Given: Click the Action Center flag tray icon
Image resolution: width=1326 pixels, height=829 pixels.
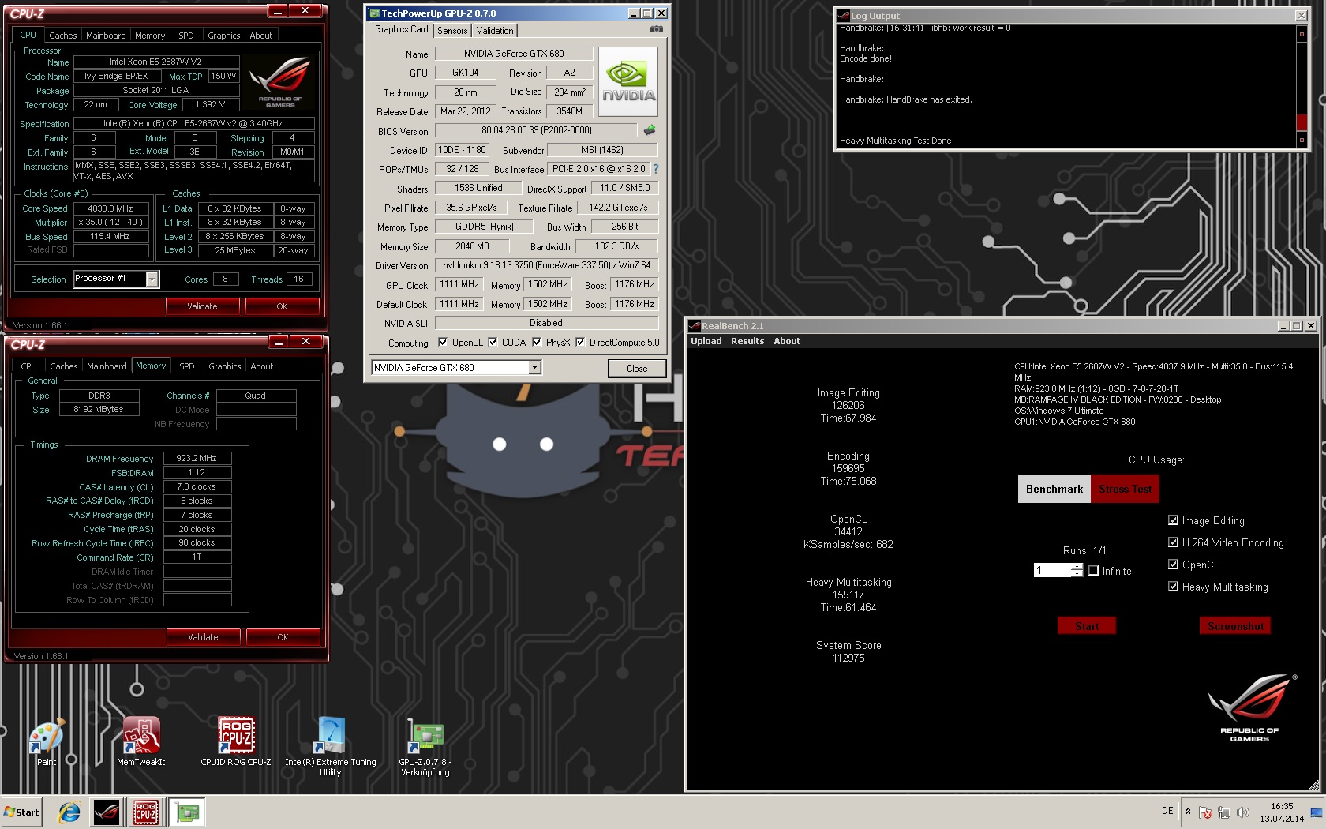Looking at the screenshot, I should 1205,812.
